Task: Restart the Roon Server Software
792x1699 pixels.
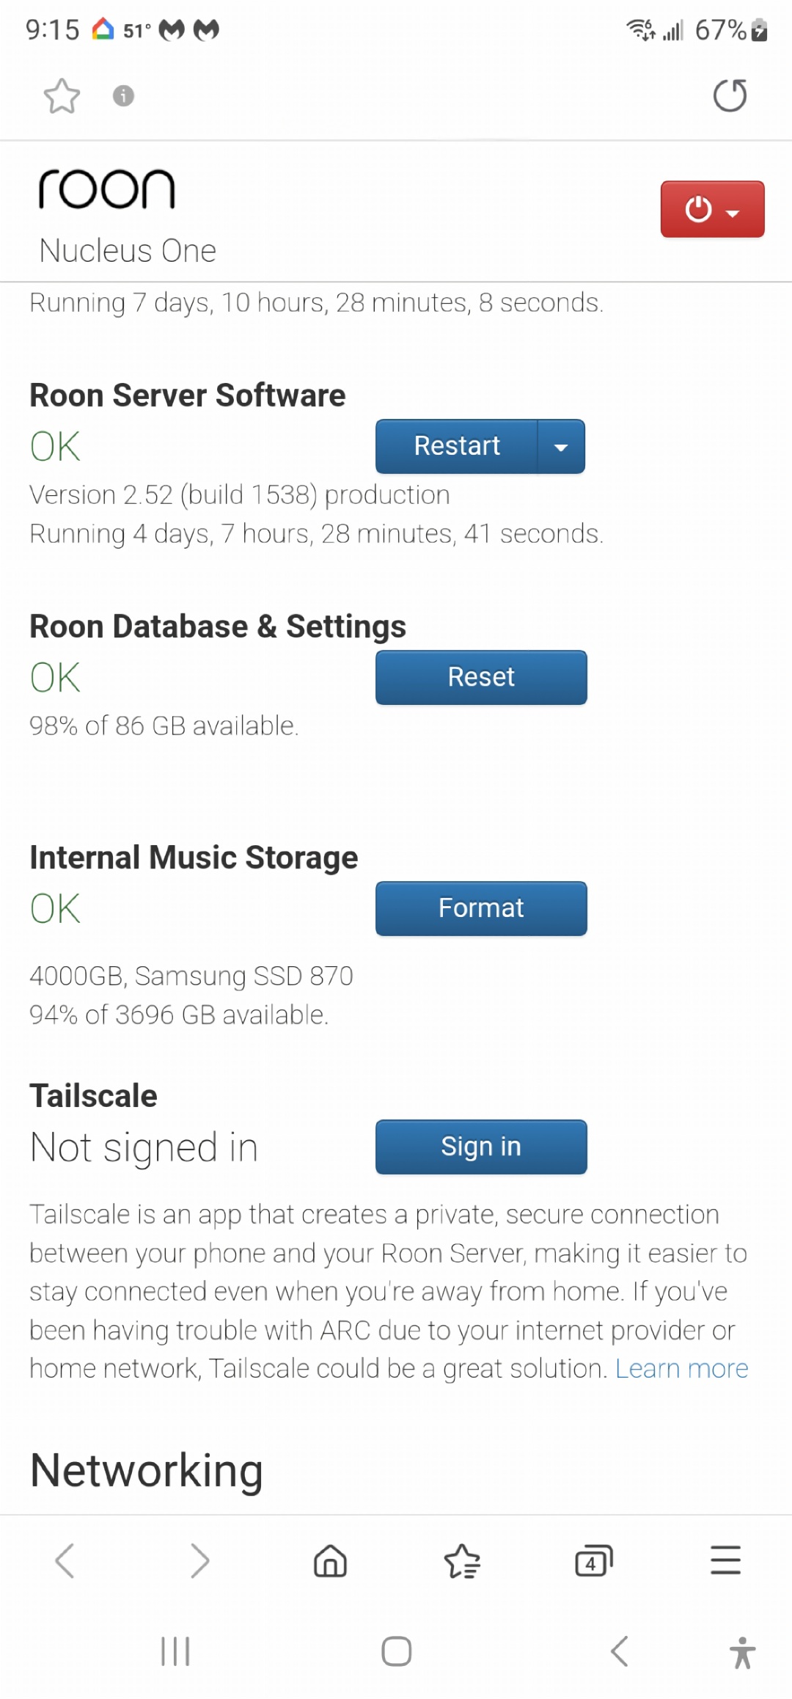Action: (457, 446)
